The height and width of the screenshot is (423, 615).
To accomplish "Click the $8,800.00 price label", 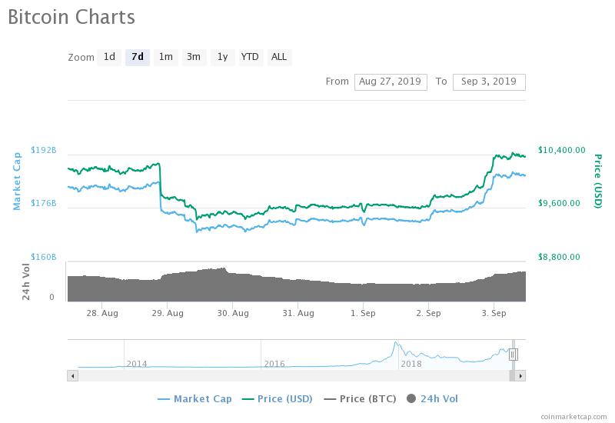I will [x=559, y=257].
